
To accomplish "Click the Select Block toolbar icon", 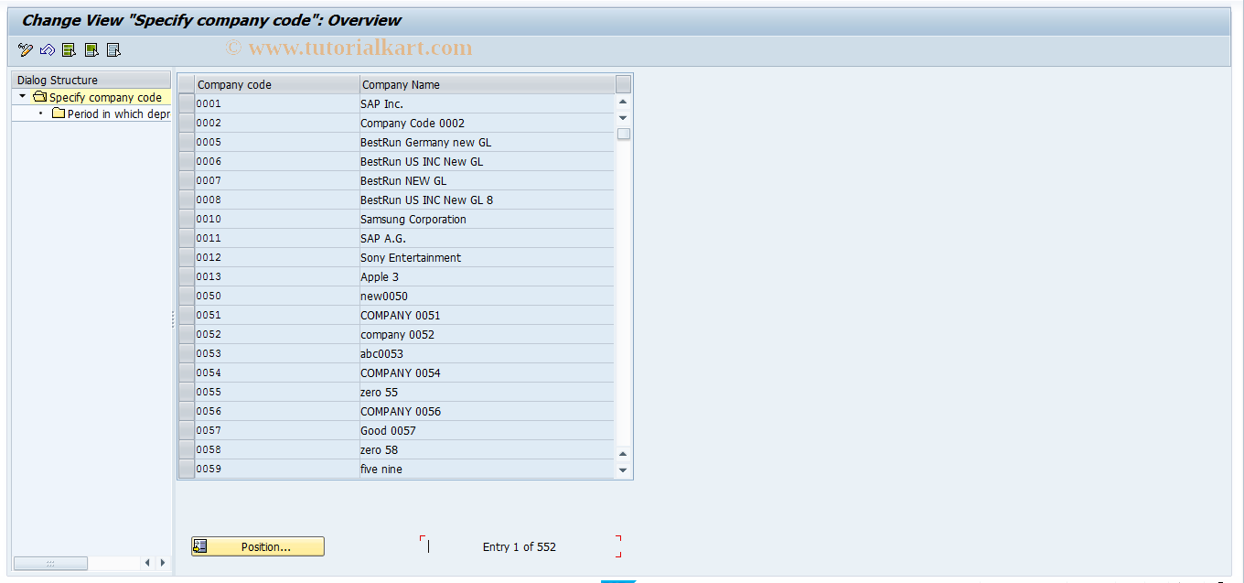I will click(91, 49).
